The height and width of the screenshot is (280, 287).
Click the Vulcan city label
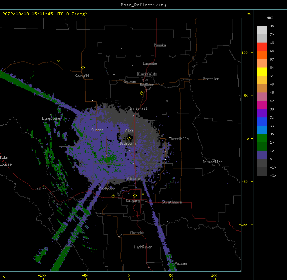pyautogui.click(x=181, y=263)
